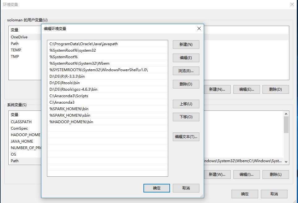
Task: Select NUMBER_OF_PR... system variable row
Action: [25, 148]
